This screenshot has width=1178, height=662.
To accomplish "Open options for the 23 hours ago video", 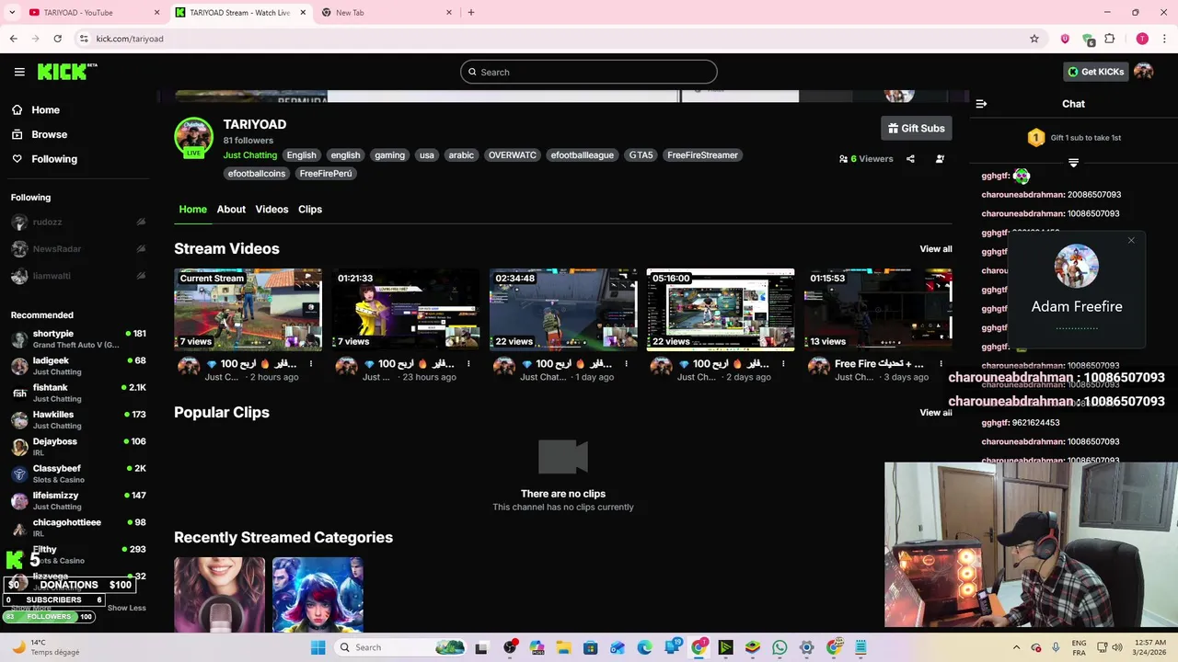I will tap(468, 364).
